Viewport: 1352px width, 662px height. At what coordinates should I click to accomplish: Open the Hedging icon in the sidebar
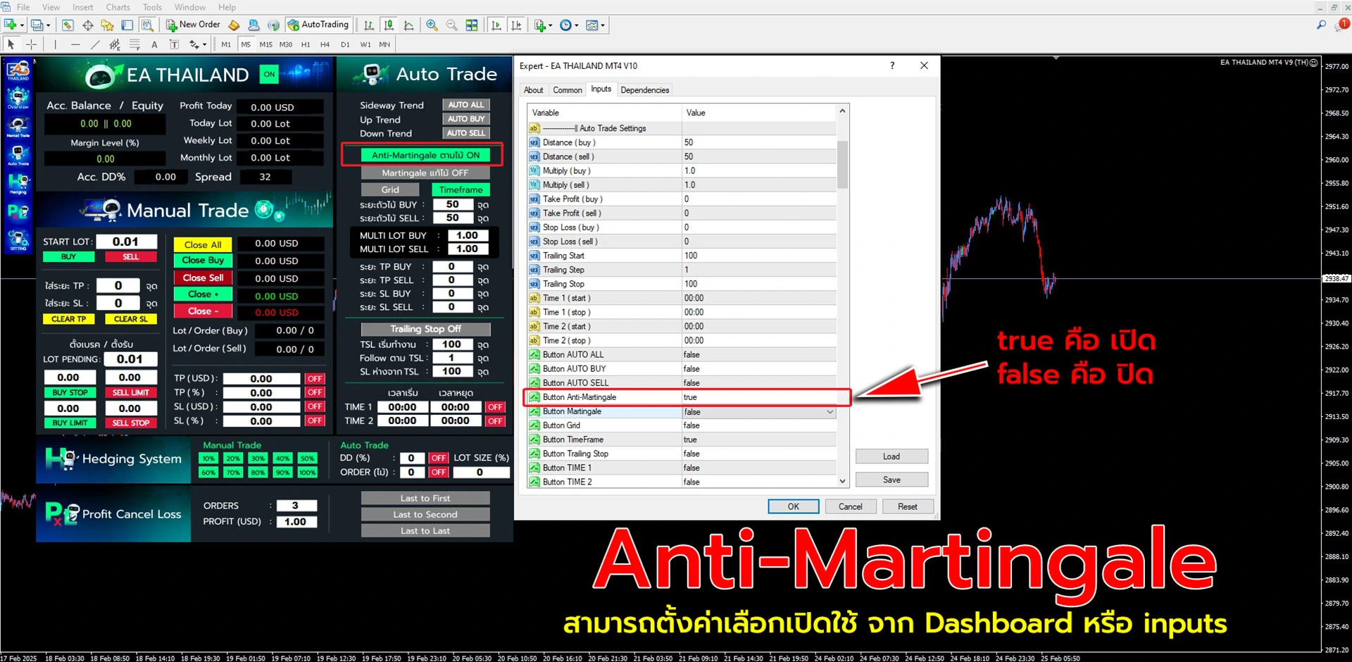coord(18,183)
